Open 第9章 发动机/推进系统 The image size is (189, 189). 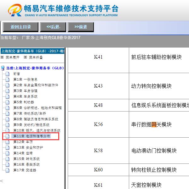point(31,125)
